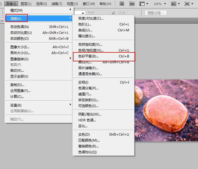Open HDR 色调... adjustment
This screenshot has height=169, width=198.
click(103, 120)
